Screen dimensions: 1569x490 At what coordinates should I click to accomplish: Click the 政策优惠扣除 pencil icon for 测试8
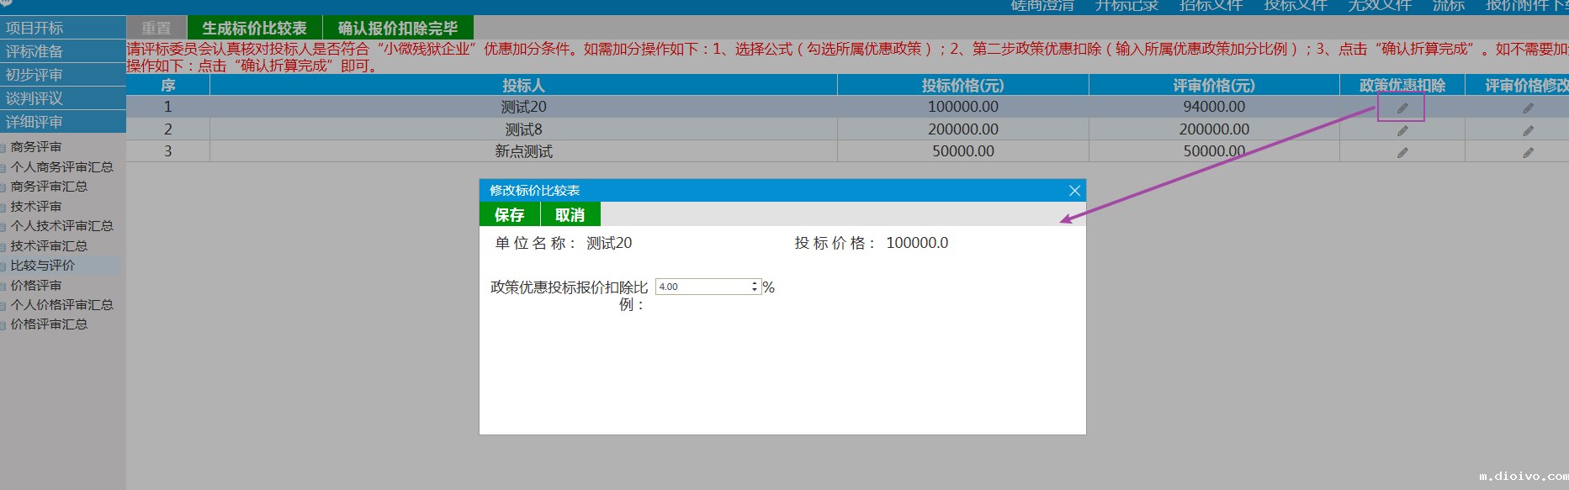click(x=1402, y=130)
